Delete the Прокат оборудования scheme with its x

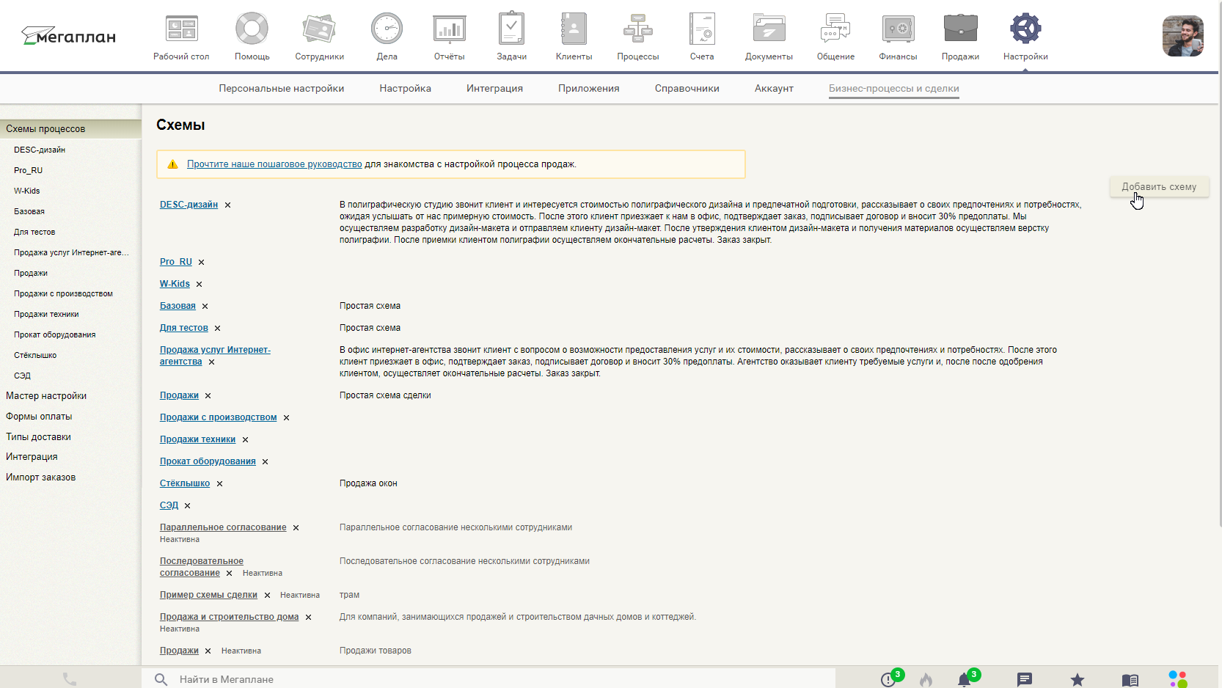(265, 462)
